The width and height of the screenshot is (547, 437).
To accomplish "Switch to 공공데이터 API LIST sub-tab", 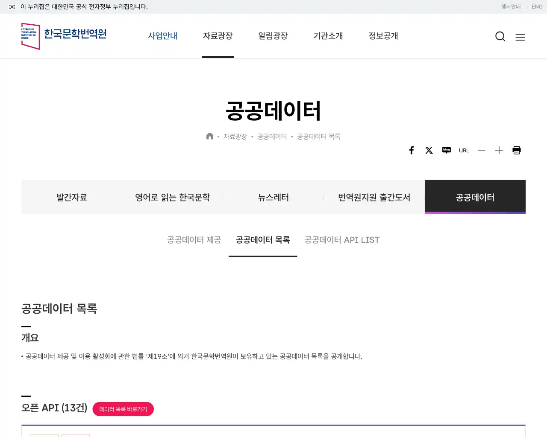I will pyautogui.click(x=342, y=240).
